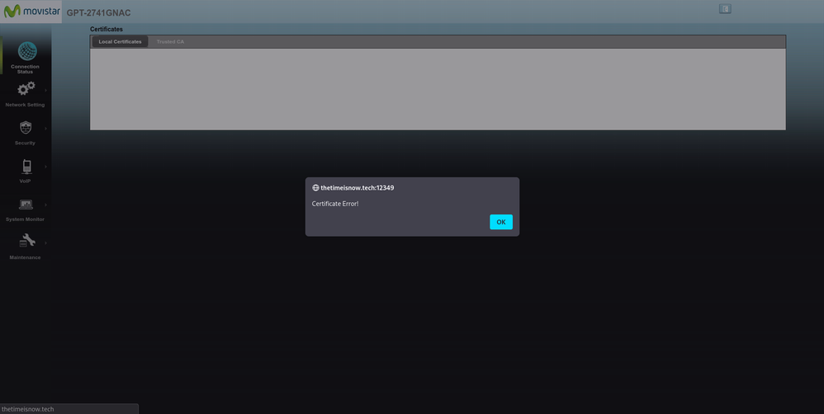Click the GPT-2741GNAC model title
This screenshot has height=414, width=824.
[x=99, y=13]
